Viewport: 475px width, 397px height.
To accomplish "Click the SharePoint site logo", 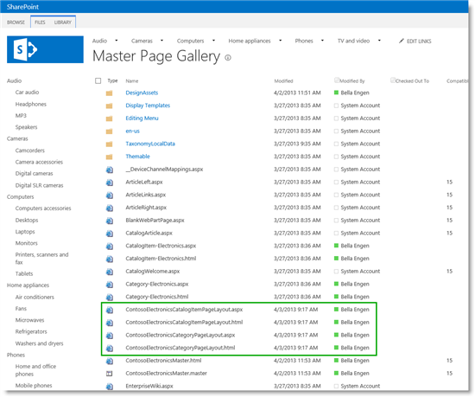I will [x=45, y=49].
